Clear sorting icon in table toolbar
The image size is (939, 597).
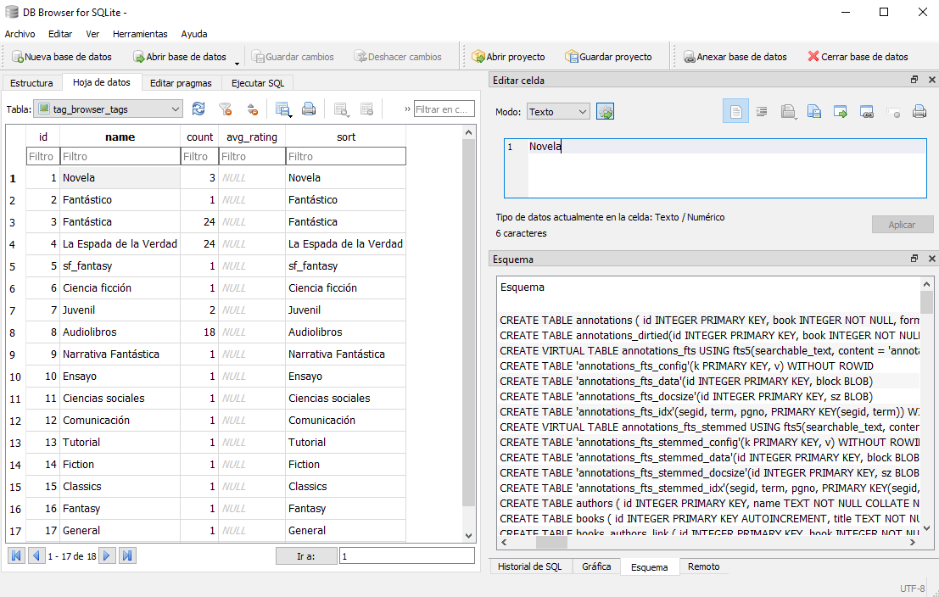pos(252,109)
